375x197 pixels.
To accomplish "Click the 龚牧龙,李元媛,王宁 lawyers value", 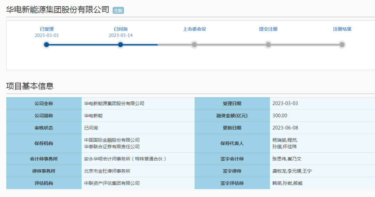I will pyautogui.click(x=292, y=171).
